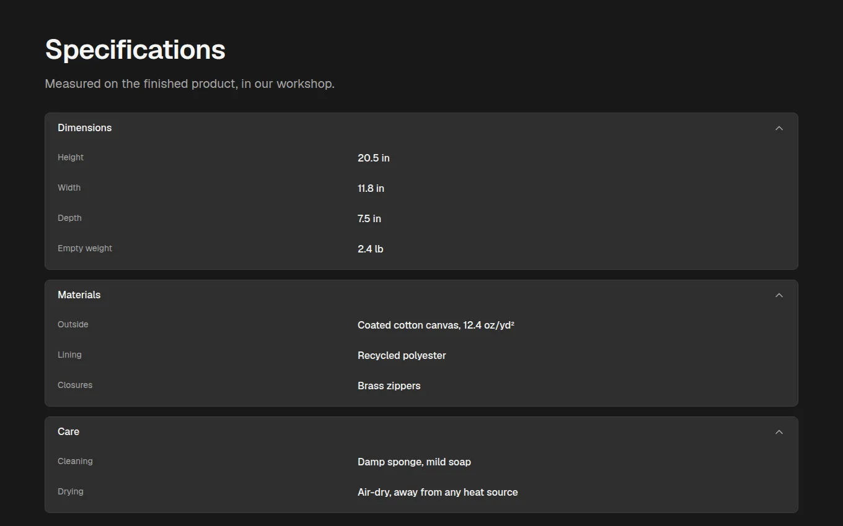The image size is (843, 526).
Task: Click the Closures label
Action: [75, 385]
